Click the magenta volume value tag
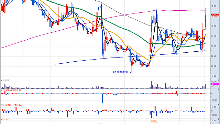Viewport: 220px width, 124px height. coord(215,84)
